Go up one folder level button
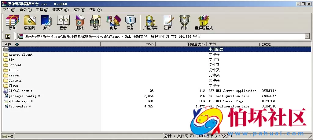 click(x=8, y=36)
